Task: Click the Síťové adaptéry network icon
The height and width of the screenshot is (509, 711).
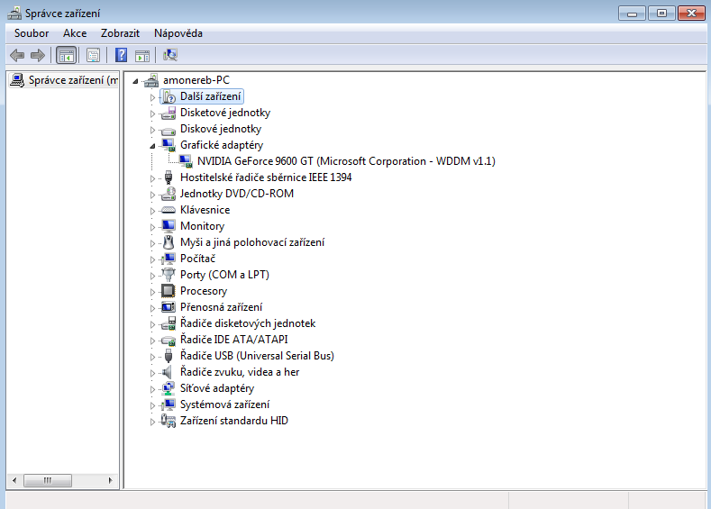Action: pyautogui.click(x=169, y=388)
